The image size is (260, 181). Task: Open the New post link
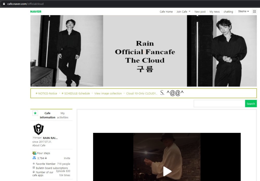tap(200, 12)
